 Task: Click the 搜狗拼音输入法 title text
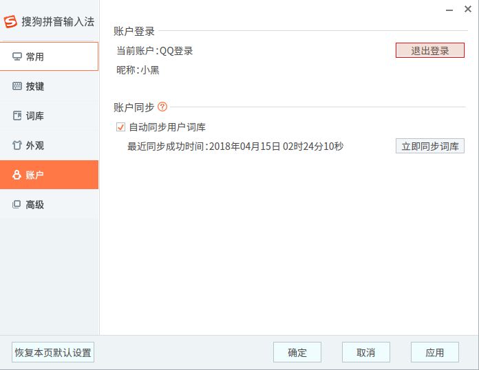tap(58, 22)
